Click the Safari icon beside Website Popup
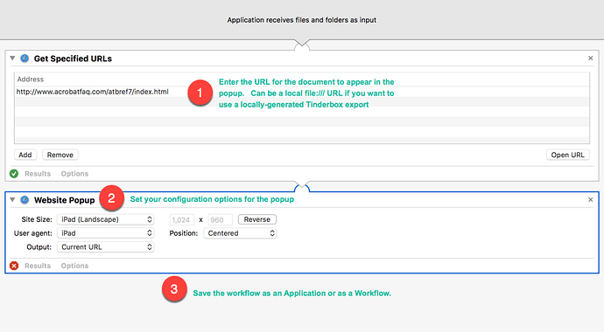 [25, 200]
